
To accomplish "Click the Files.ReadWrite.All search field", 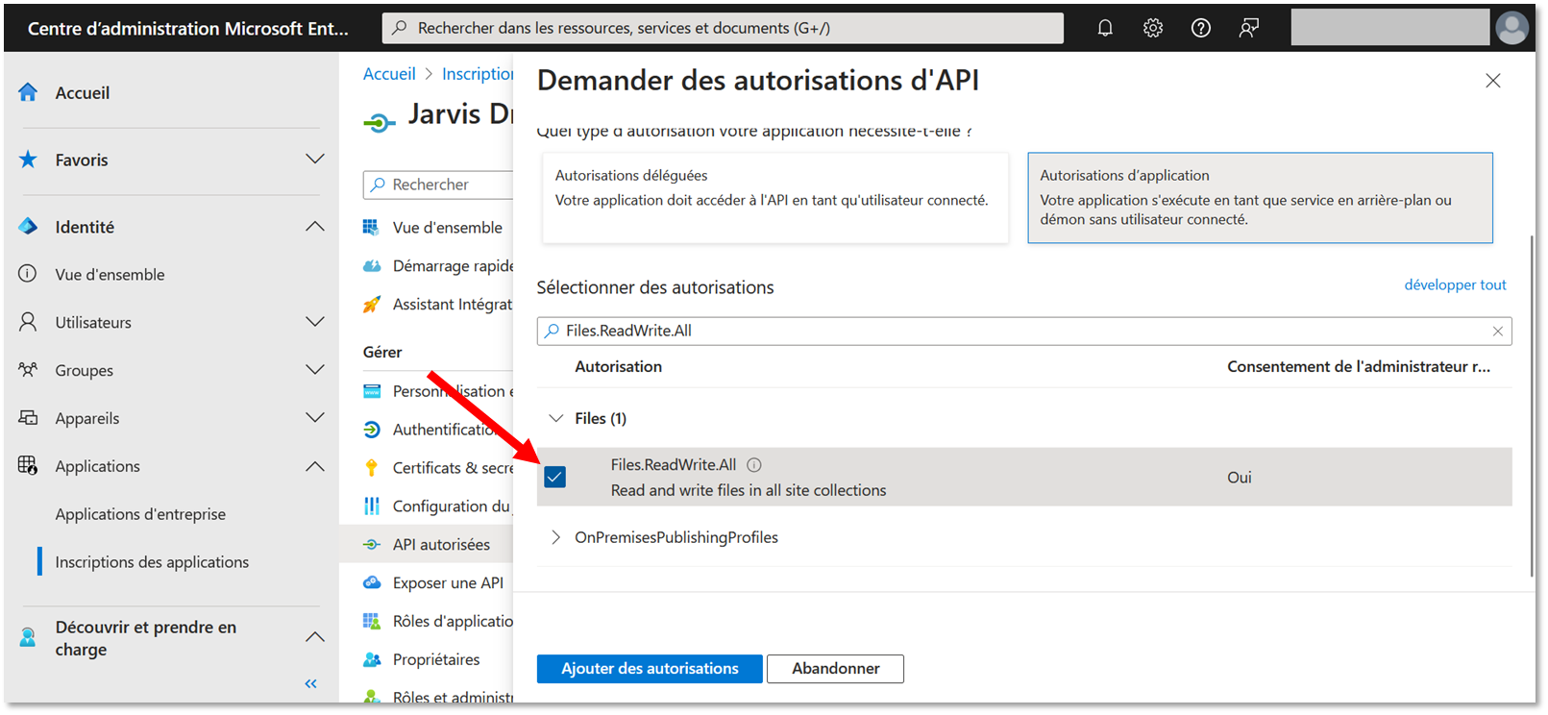I will (1023, 331).
